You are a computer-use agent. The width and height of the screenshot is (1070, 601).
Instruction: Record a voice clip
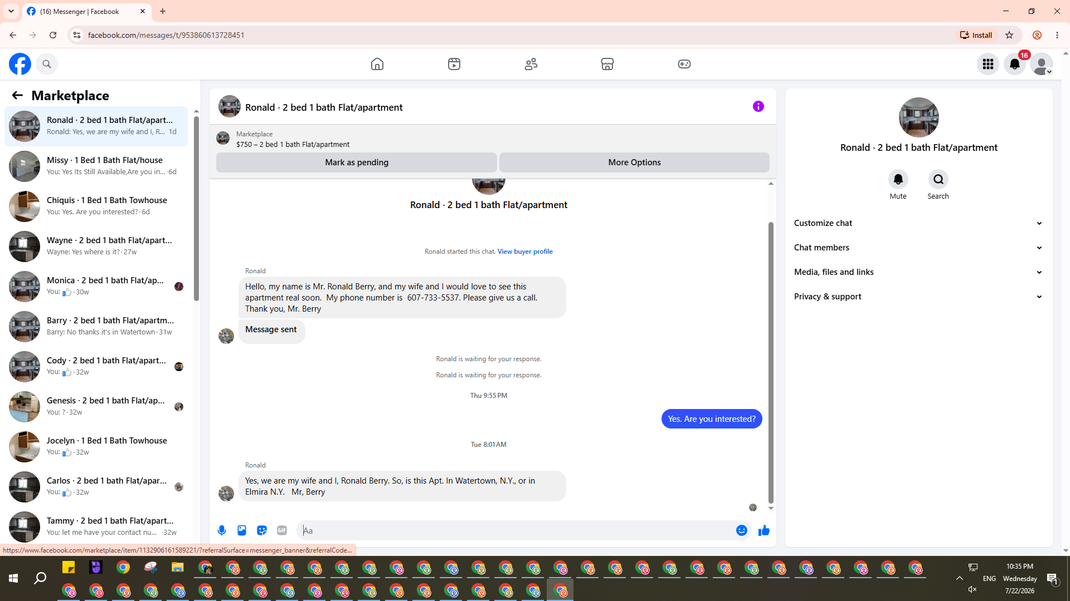pos(222,530)
